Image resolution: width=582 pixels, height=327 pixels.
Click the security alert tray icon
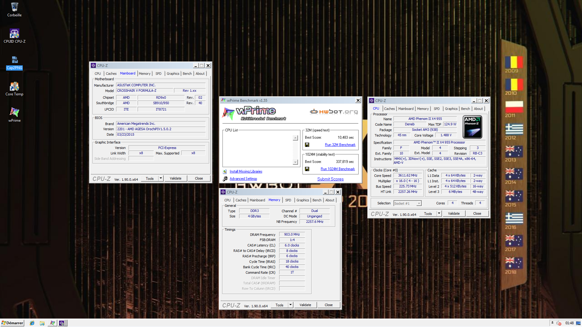tap(559, 323)
